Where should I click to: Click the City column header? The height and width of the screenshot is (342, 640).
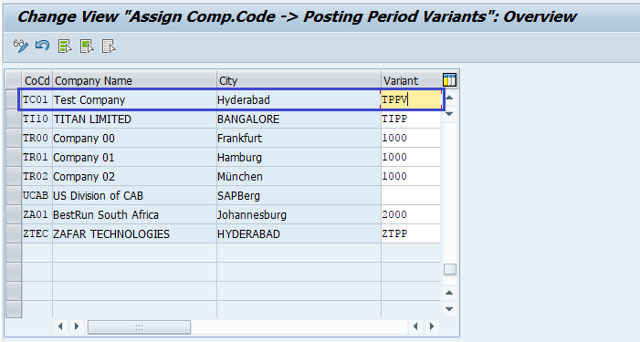point(299,80)
